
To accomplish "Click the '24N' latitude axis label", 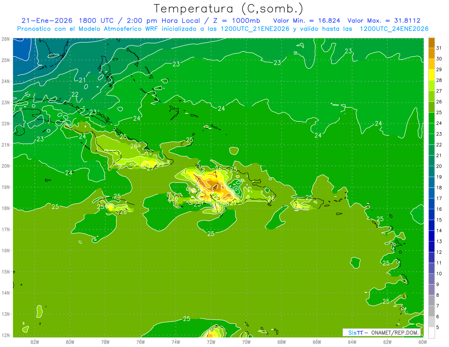I will pos(5,81).
